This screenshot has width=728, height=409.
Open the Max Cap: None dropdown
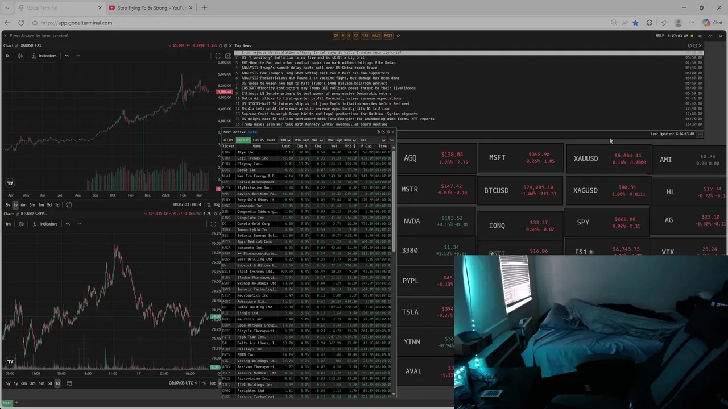(342, 140)
